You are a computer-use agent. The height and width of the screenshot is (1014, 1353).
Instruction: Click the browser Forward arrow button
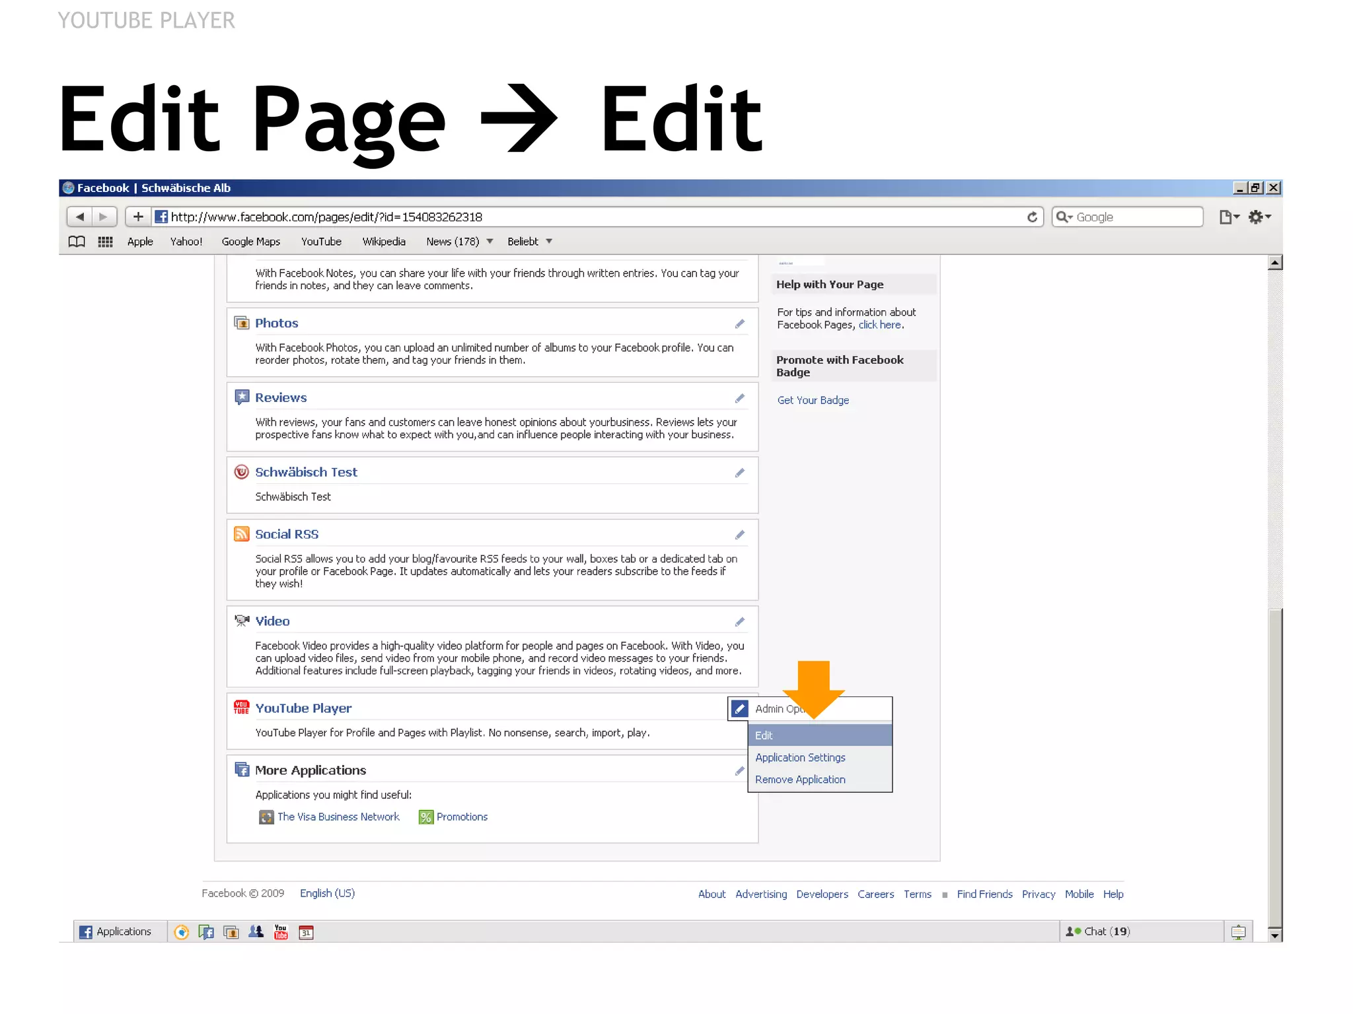pos(104,217)
